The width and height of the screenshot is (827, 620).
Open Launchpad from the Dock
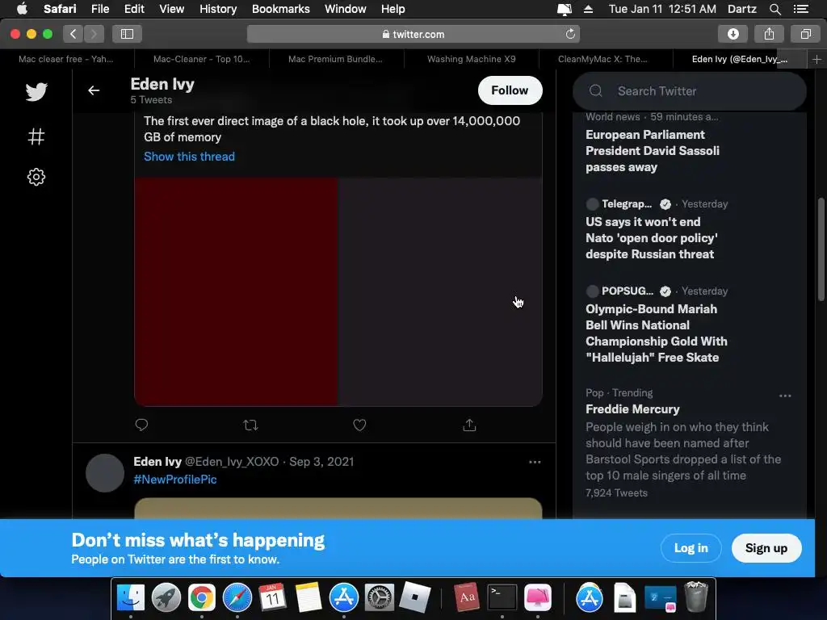tap(166, 597)
